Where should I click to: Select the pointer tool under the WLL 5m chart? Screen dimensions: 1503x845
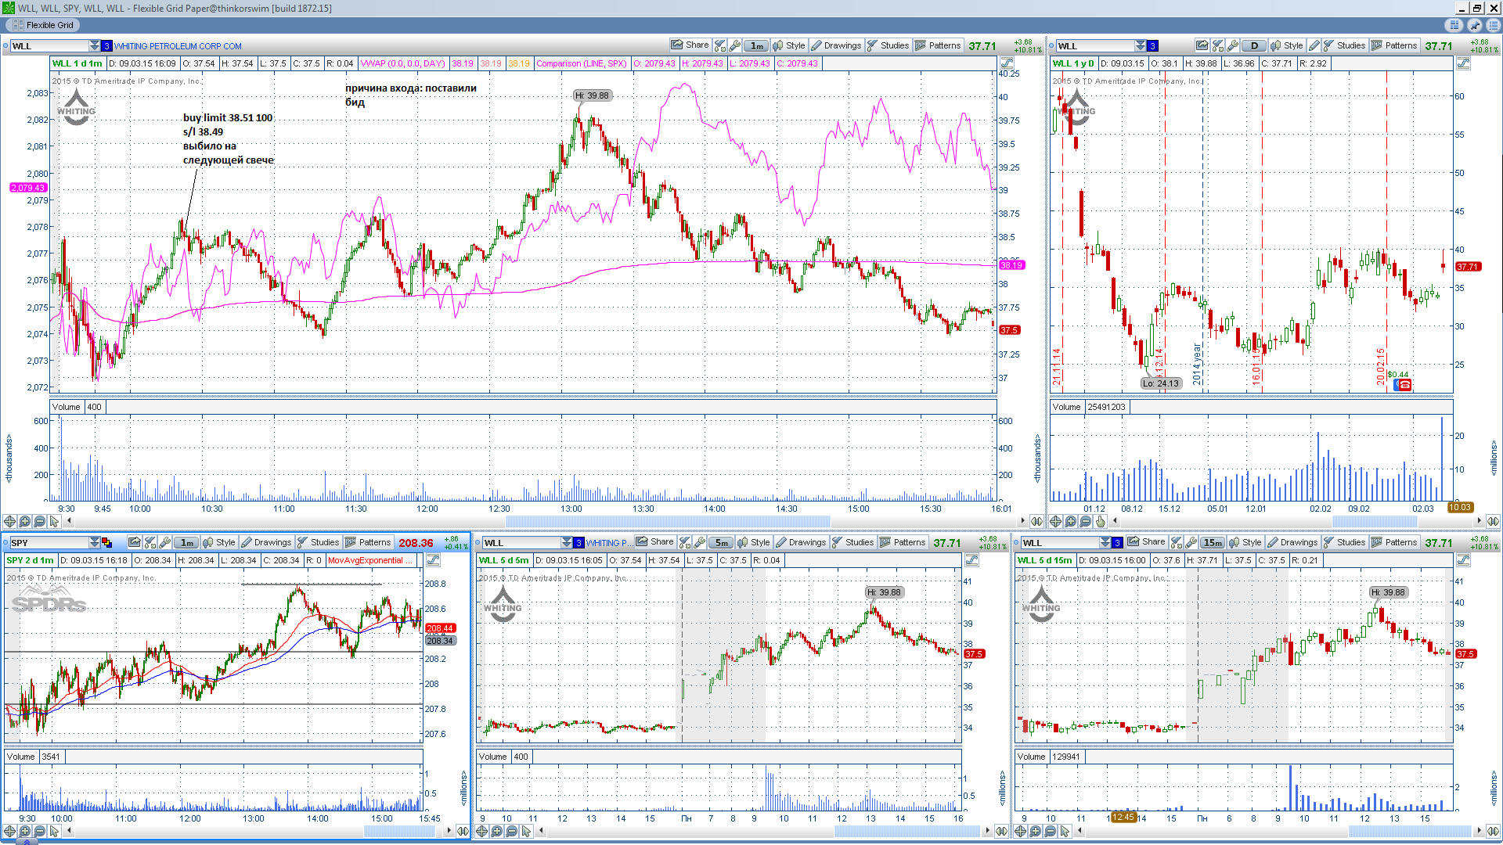pyautogui.click(x=527, y=831)
